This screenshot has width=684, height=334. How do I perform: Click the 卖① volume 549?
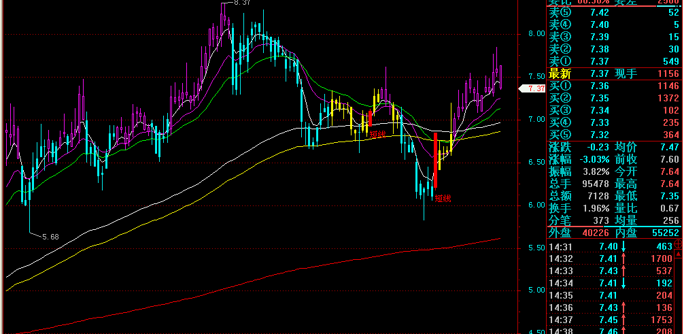(x=670, y=61)
